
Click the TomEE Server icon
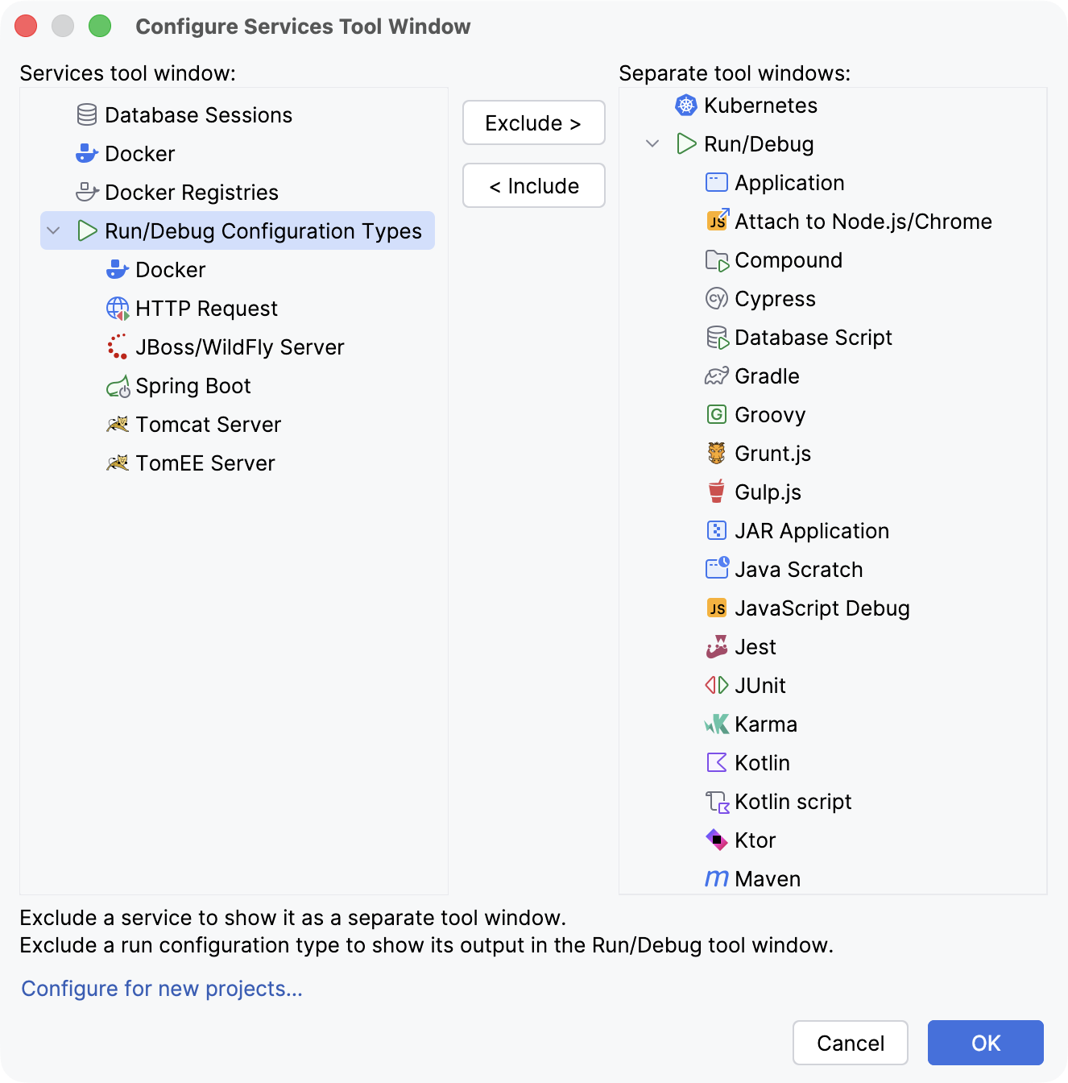(x=118, y=463)
